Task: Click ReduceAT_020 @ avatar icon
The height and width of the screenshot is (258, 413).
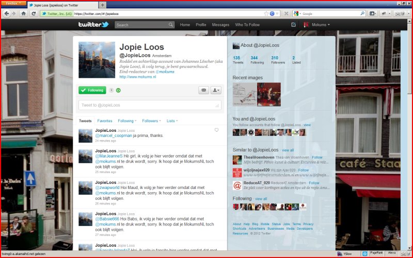Action: [x=237, y=185]
